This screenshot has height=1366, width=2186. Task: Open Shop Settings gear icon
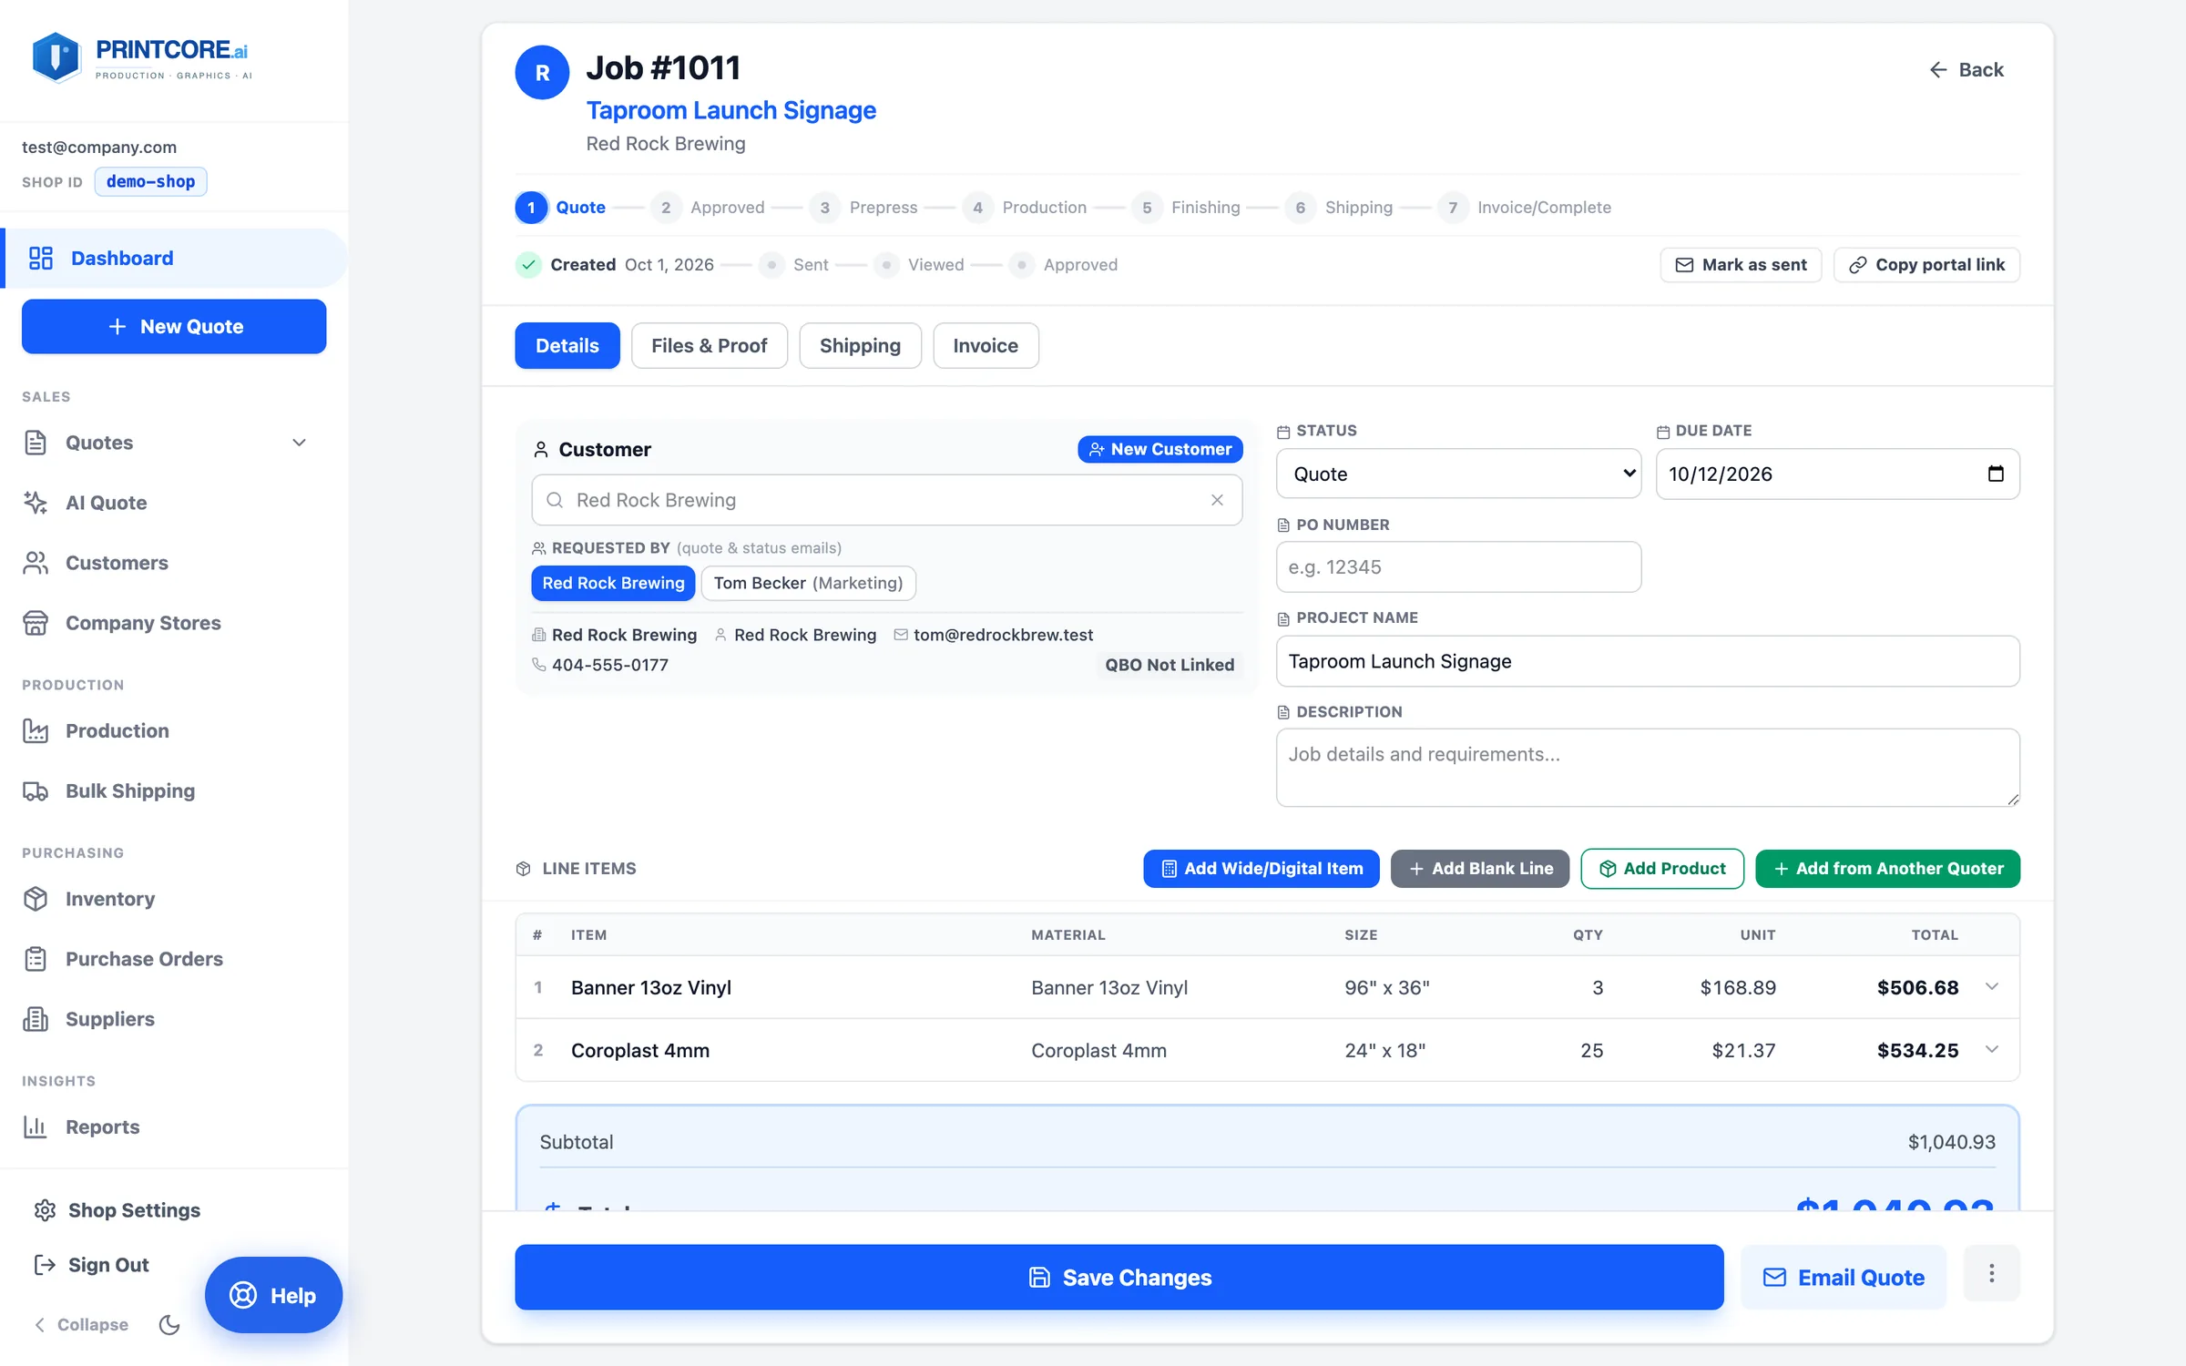coord(45,1210)
